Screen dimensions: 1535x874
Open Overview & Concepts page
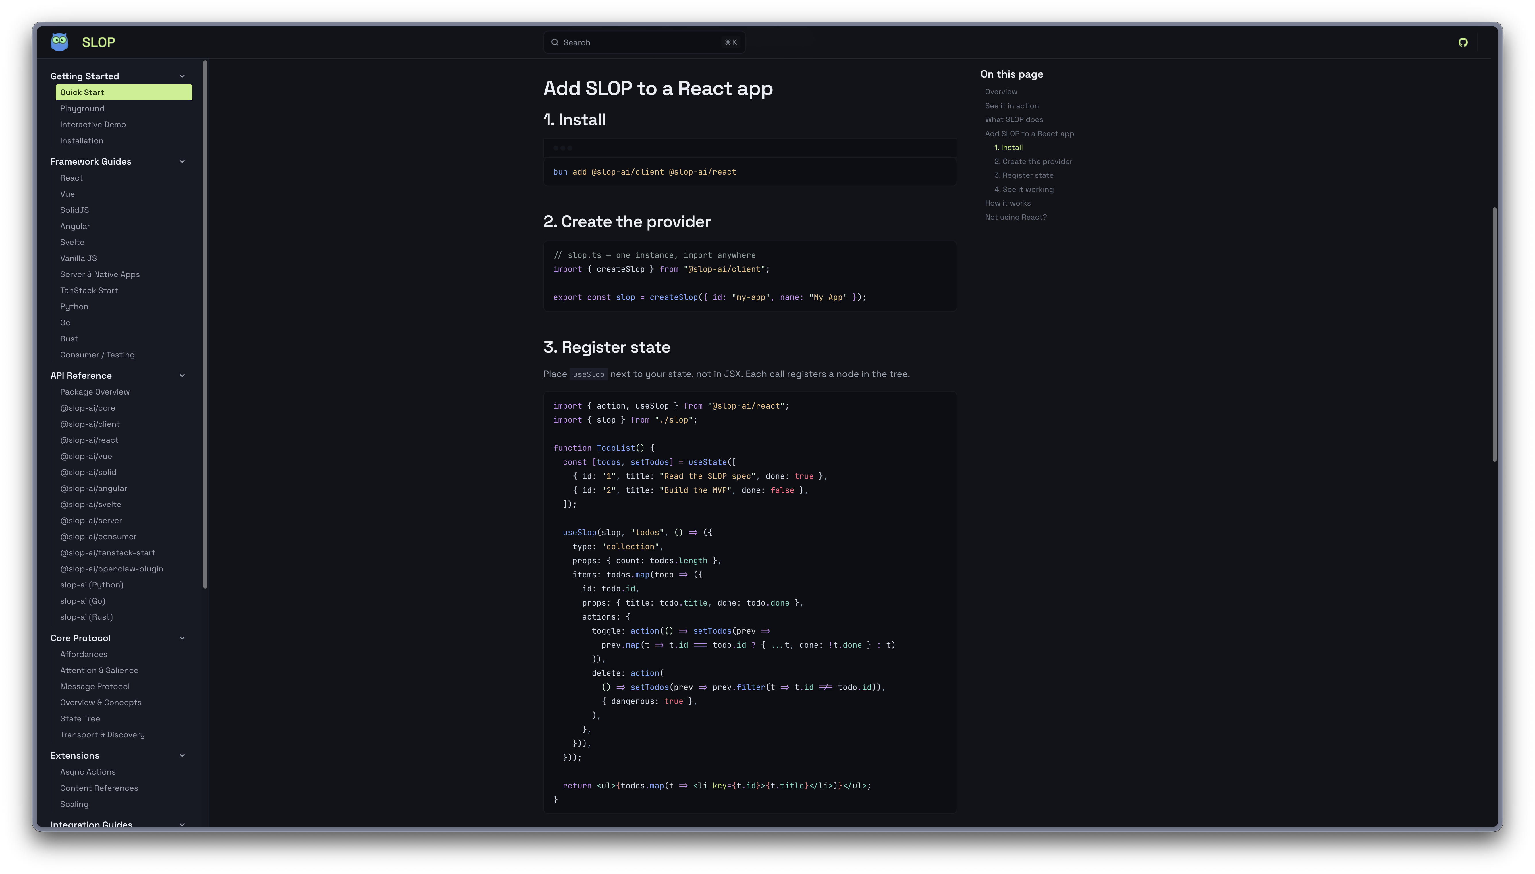[101, 703]
